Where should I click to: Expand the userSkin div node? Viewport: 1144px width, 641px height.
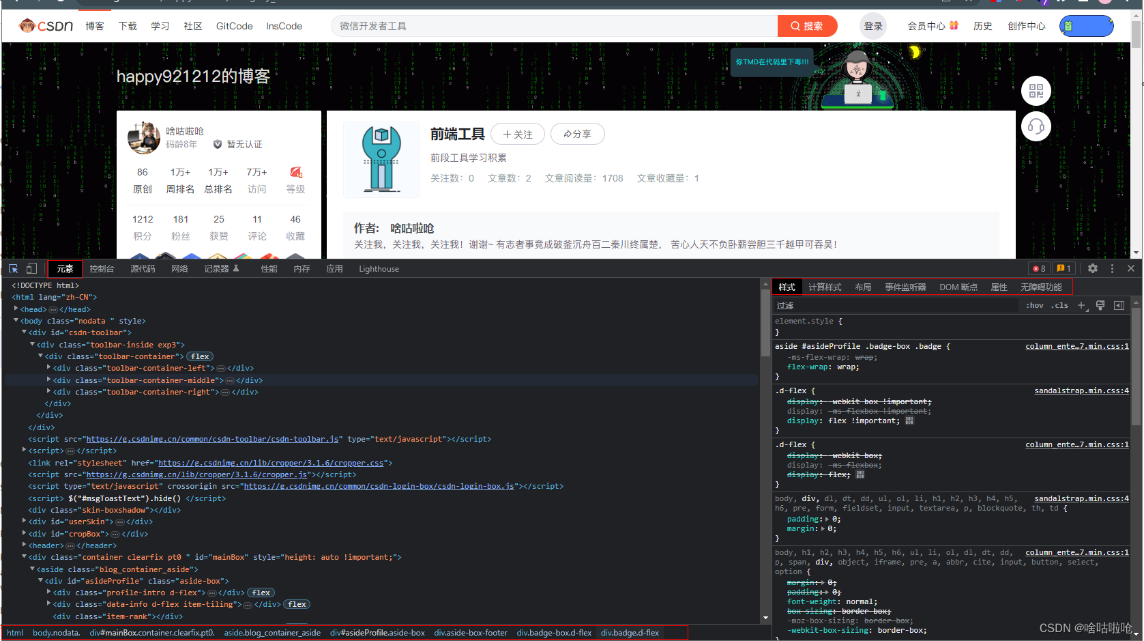pyautogui.click(x=24, y=521)
